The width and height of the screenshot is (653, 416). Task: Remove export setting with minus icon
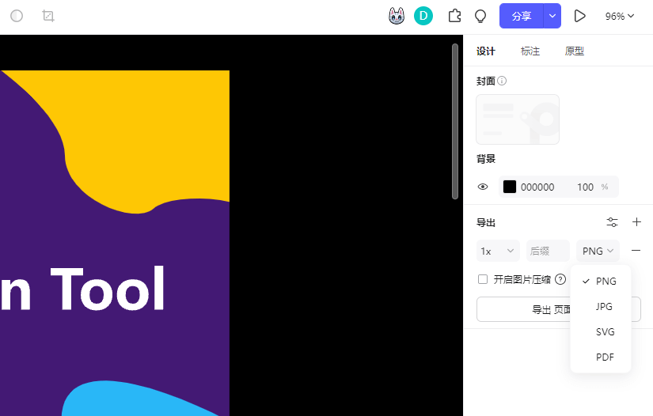[x=636, y=251]
